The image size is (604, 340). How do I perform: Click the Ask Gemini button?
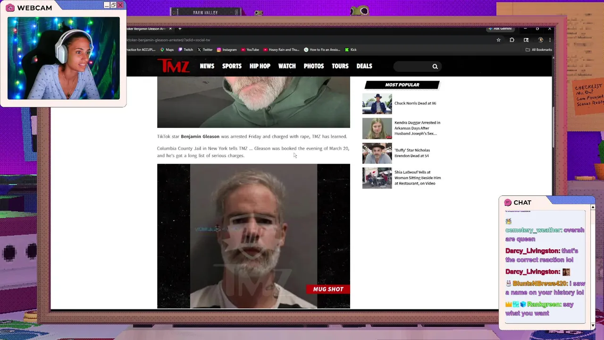point(500,29)
